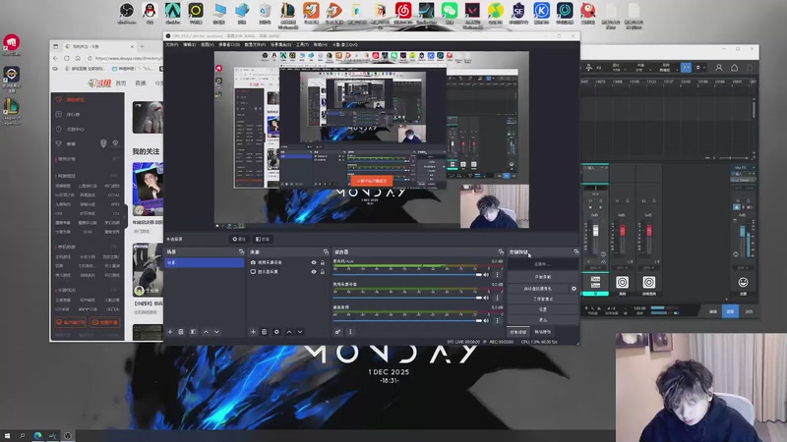
Task: Toggle M mute on the DAW second channel
Action: pos(618,201)
